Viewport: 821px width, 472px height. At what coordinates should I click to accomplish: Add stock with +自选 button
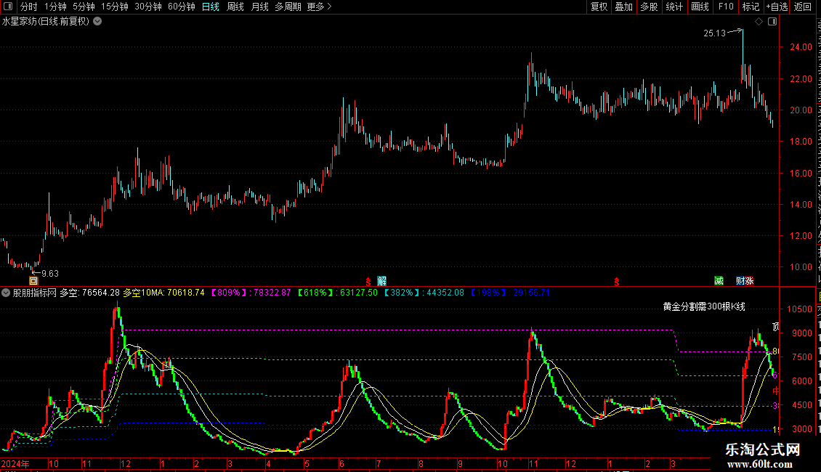[x=777, y=7]
